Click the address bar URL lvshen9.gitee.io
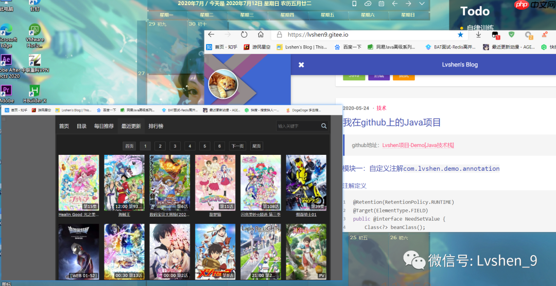The width and height of the screenshot is (556, 286). click(318, 35)
